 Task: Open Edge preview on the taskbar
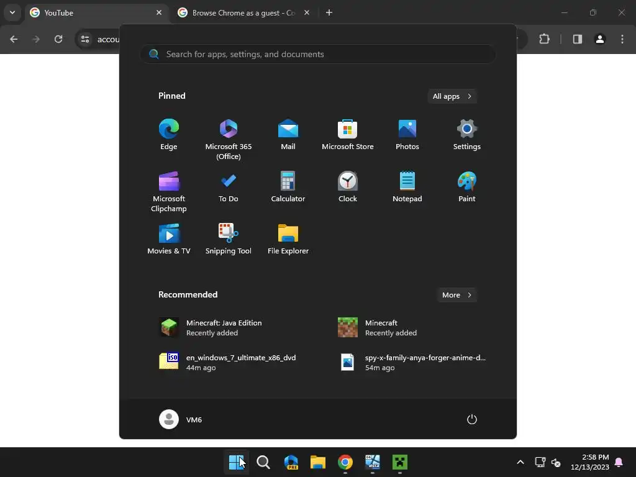291,462
